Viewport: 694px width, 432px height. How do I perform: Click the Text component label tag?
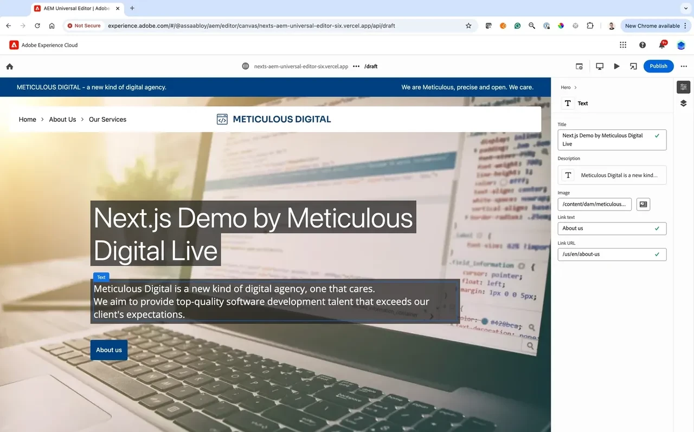tap(101, 277)
